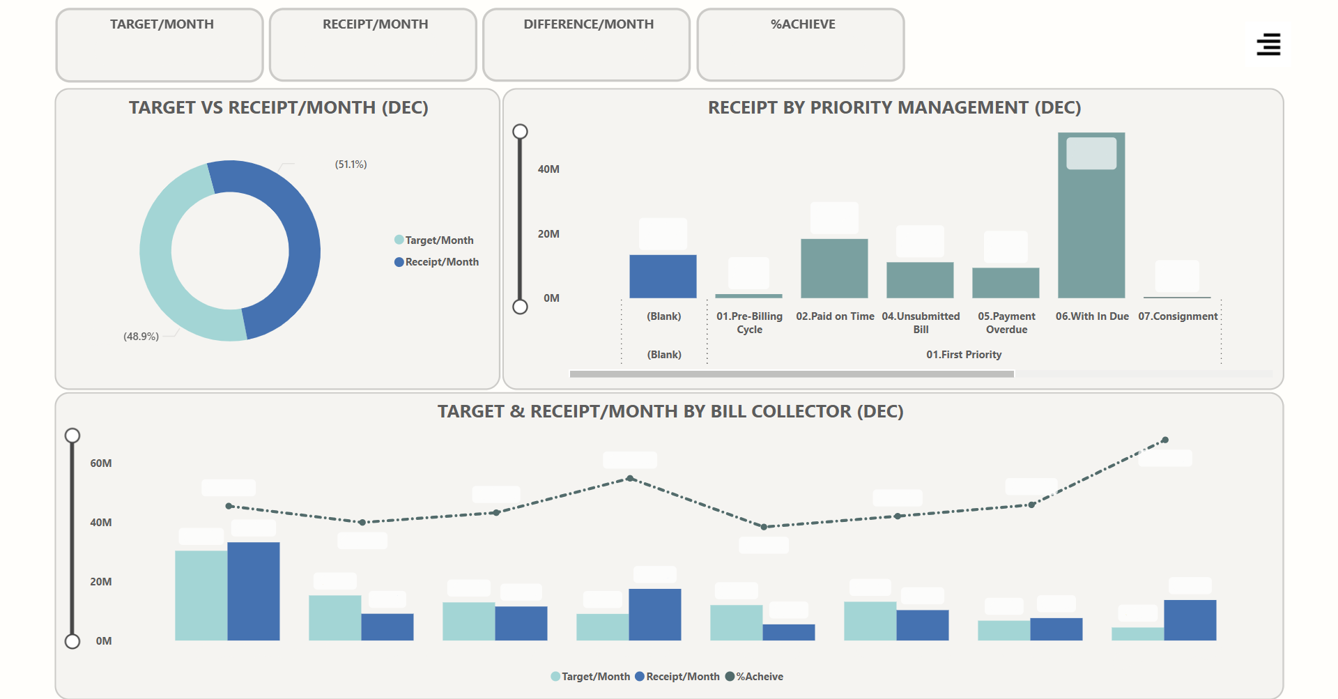
Task: Click the tallest Receipt/Month bar in bill collector chart
Action: click(254, 592)
